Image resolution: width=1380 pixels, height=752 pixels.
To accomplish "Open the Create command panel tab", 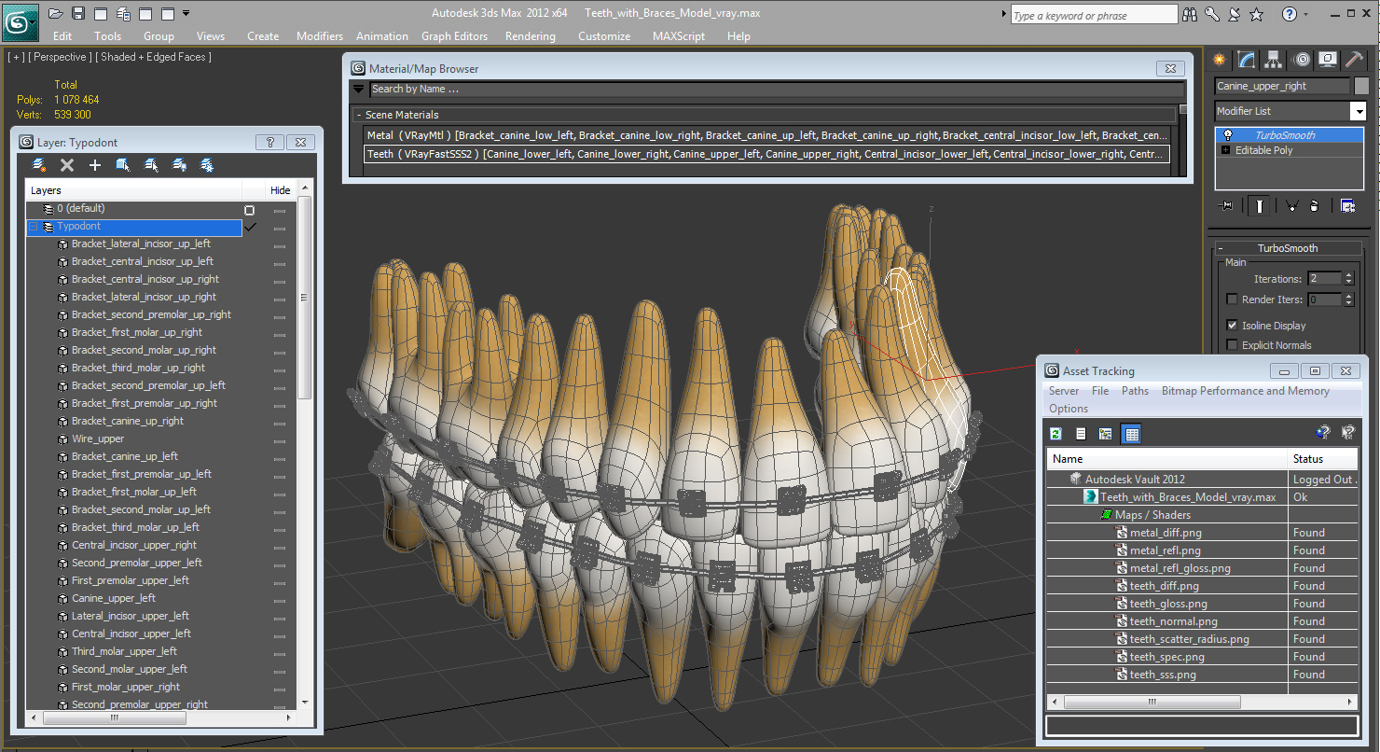I will [1220, 60].
